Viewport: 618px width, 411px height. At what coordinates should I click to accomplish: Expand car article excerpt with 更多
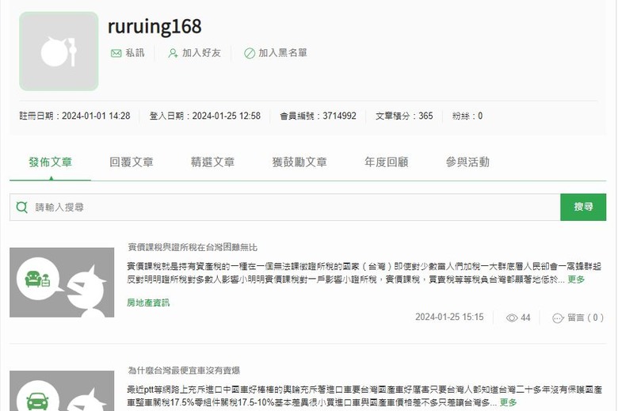pyautogui.click(x=508, y=402)
